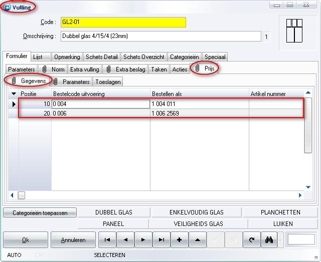Click the Vulling window title icon
This screenshot has width=321, height=262.
(7, 7)
